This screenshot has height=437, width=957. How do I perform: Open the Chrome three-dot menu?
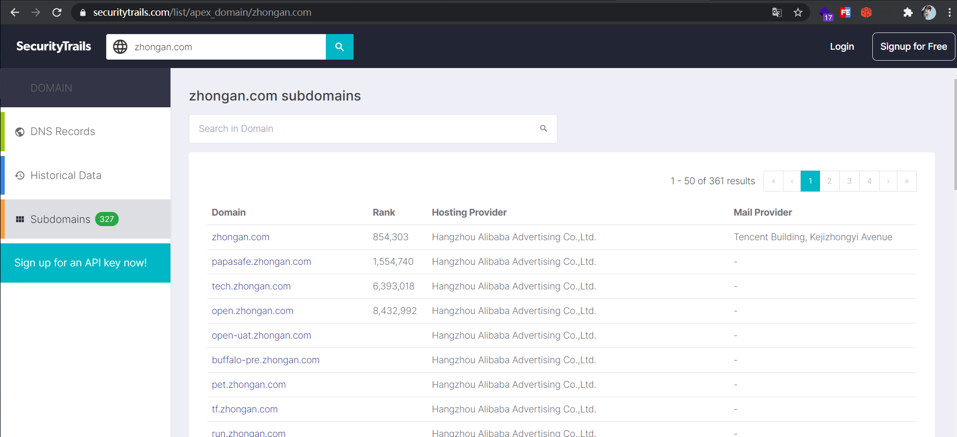949,13
